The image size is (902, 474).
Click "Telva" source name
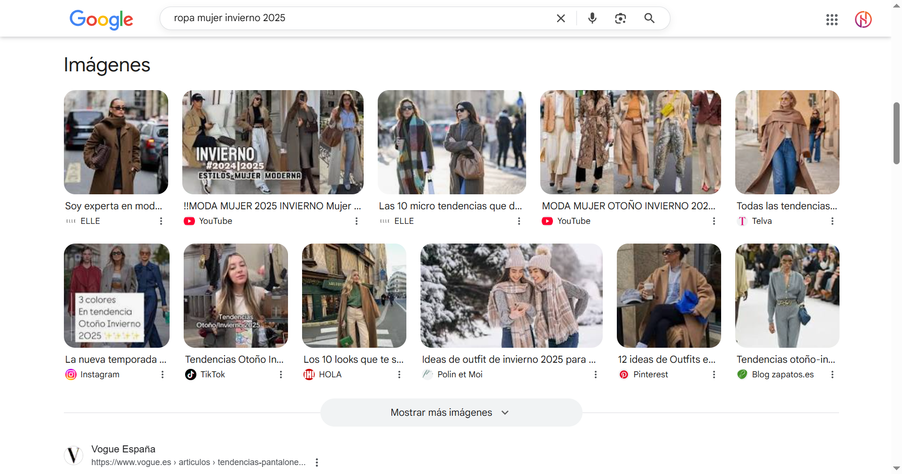point(762,221)
